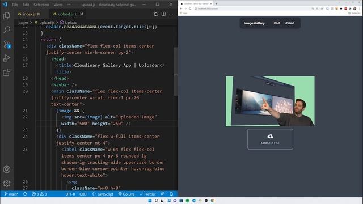The height and width of the screenshot is (204, 363).
Task: Open the File menu
Action: point(15,5)
